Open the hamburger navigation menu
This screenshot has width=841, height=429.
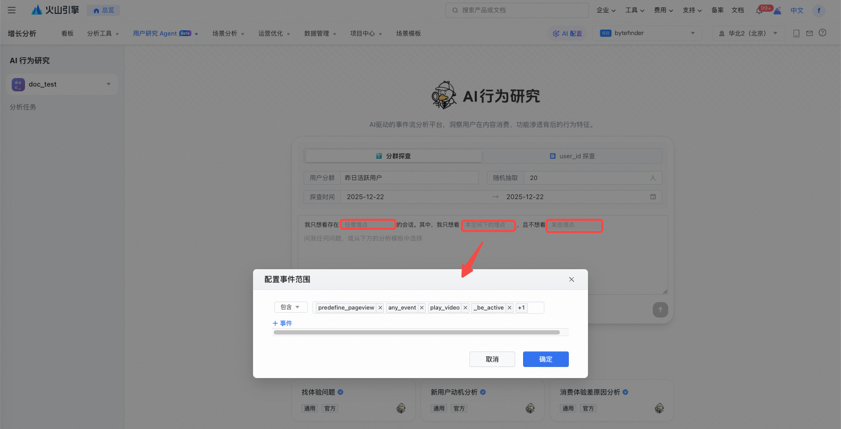(12, 10)
